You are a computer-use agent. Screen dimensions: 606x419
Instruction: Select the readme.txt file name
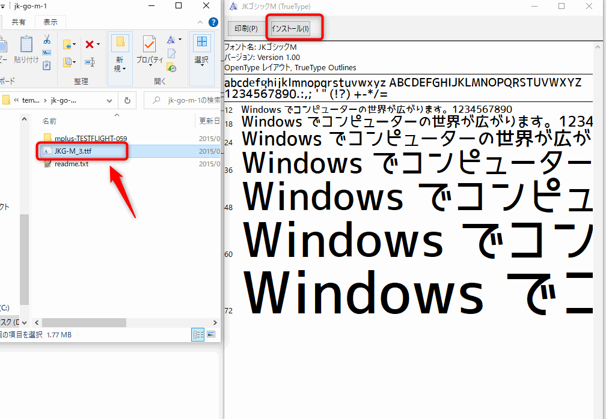pyautogui.click(x=72, y=164)
